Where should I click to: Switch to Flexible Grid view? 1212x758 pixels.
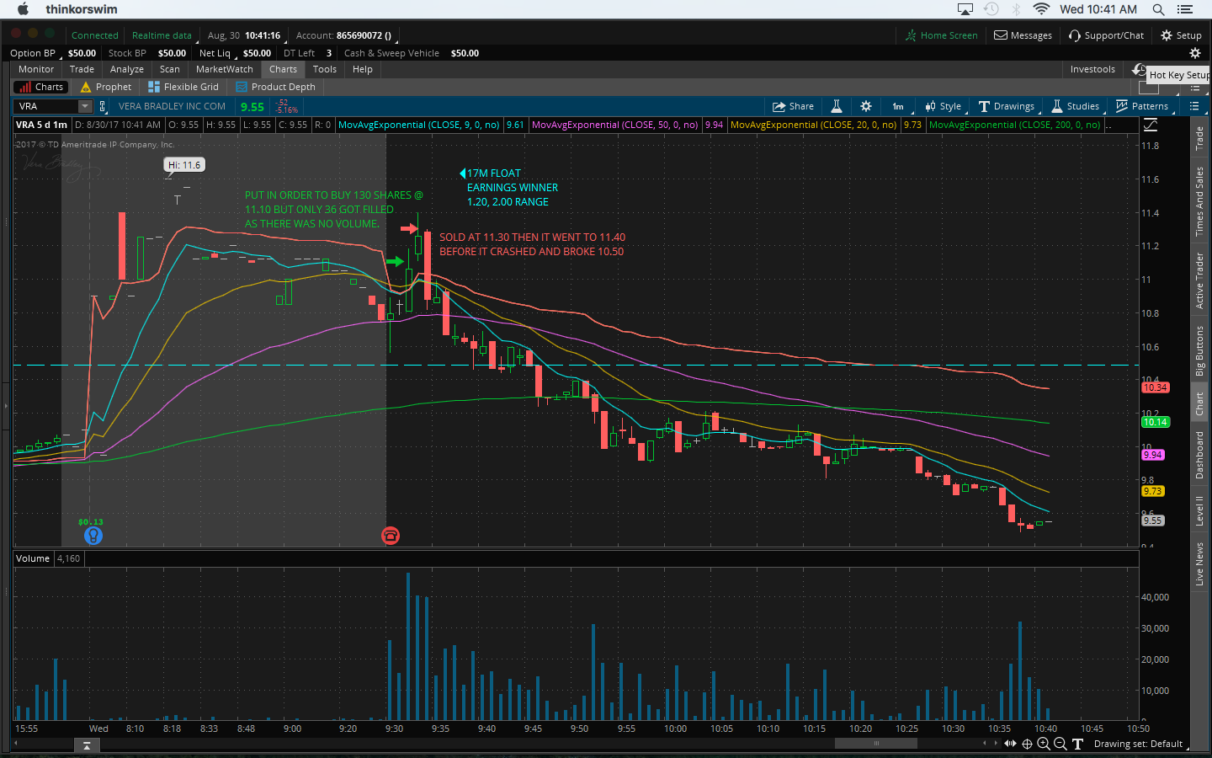(x=183, y=87)
